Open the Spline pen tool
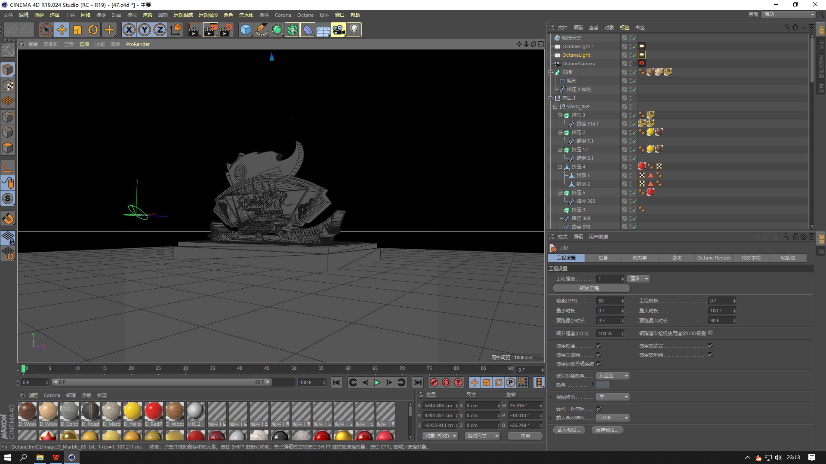 tap(261, 30)
